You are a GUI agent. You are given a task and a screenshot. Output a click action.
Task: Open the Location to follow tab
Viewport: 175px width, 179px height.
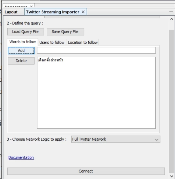83,42
